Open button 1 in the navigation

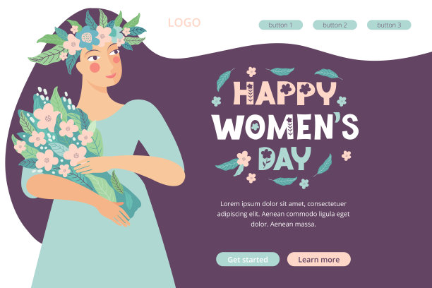pyautogui.click(x=280, y=25)
